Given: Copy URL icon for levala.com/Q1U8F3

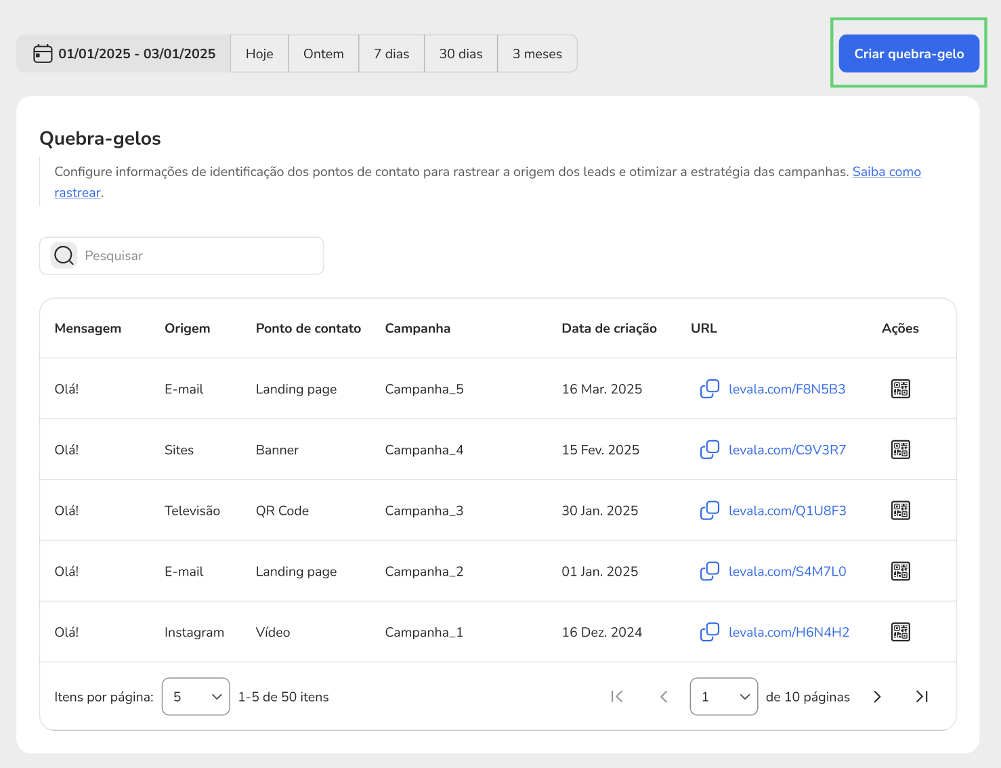Looking at the screenshot, I should click(x=709, y=511).
